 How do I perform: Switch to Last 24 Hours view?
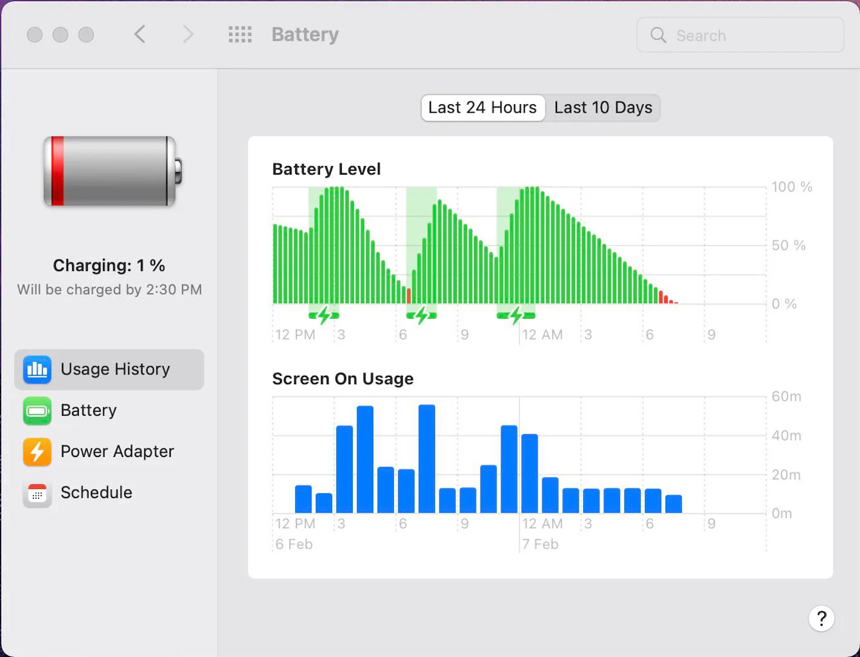coord(483,108)
